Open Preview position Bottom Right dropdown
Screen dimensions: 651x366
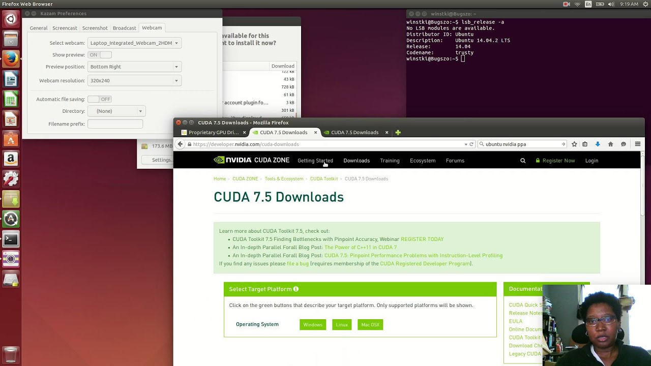tap(134, 67)
